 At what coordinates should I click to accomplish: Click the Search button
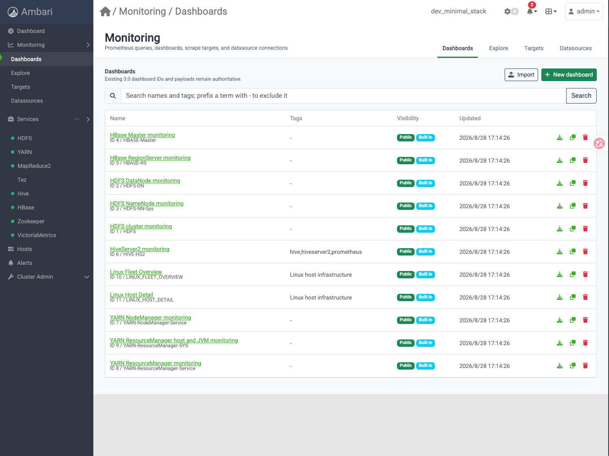(581, 96)
